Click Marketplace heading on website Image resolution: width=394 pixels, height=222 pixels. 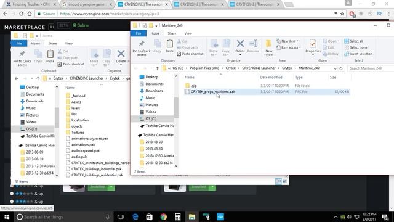tap(25, 27)
